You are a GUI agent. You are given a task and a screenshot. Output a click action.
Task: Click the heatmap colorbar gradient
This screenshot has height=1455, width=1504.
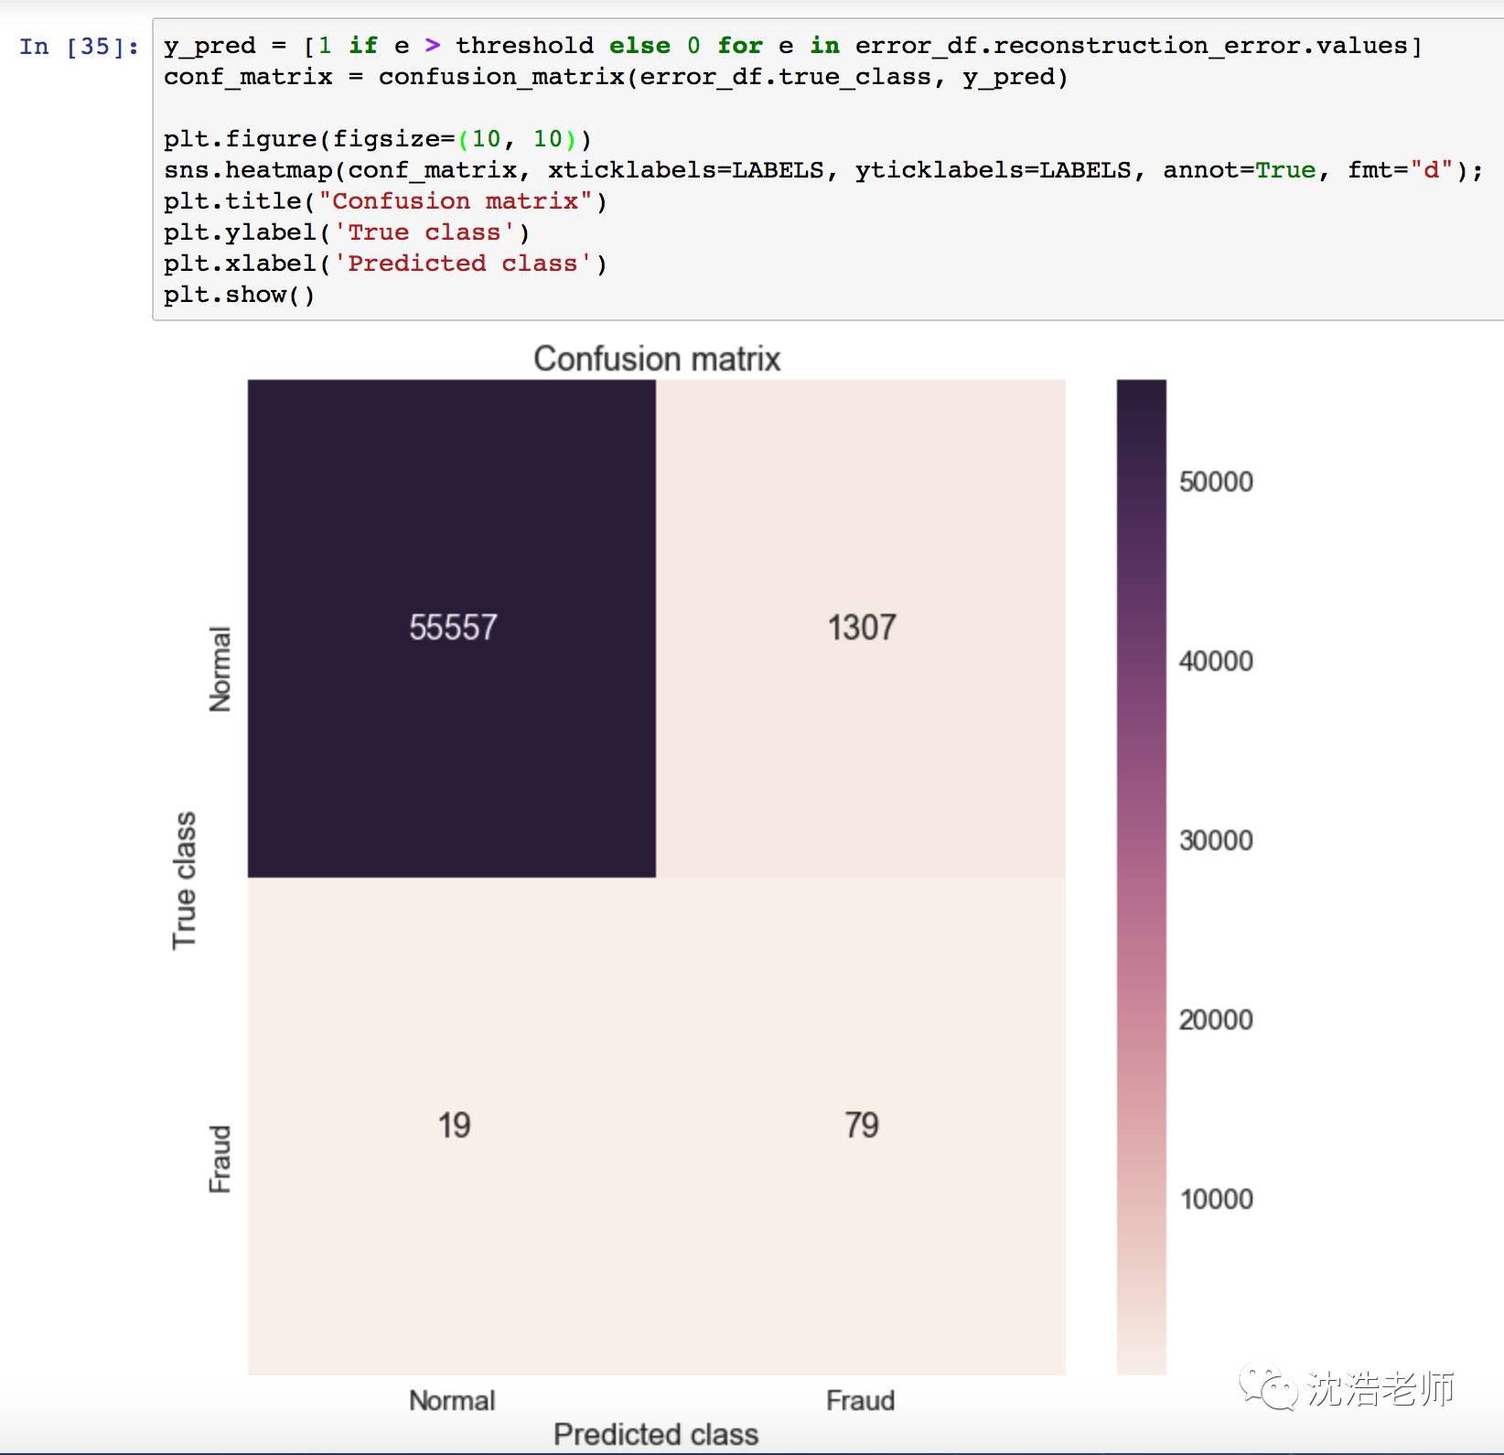(x=1142, y=878)
